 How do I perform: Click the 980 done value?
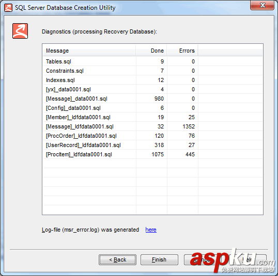click(159, 99)
